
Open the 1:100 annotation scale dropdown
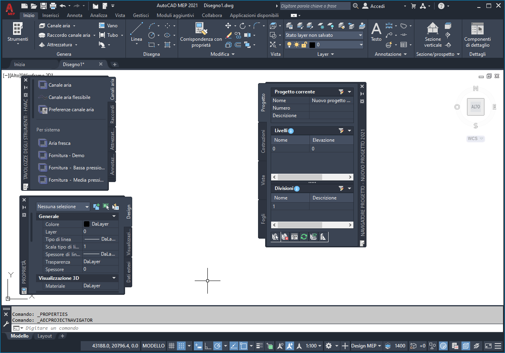(314, 346)
